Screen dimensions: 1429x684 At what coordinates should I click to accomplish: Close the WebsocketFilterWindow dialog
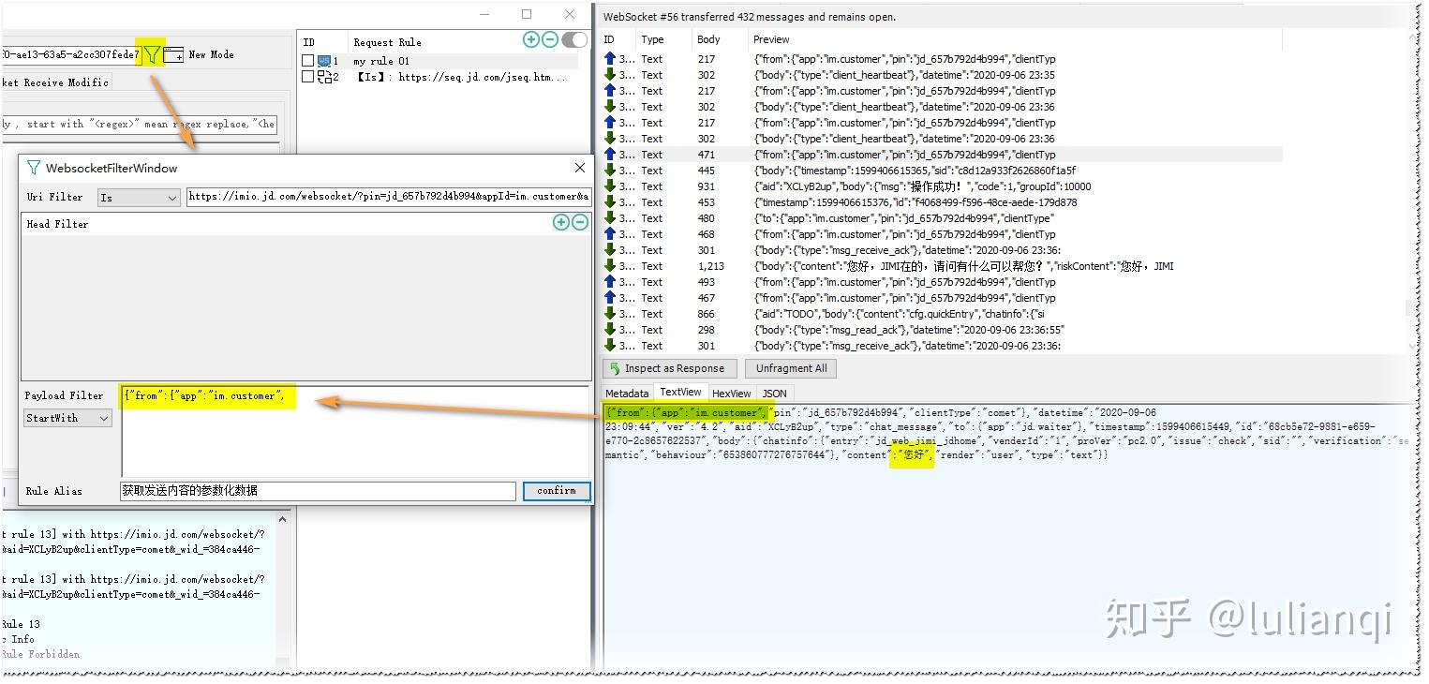pos(579,168)
